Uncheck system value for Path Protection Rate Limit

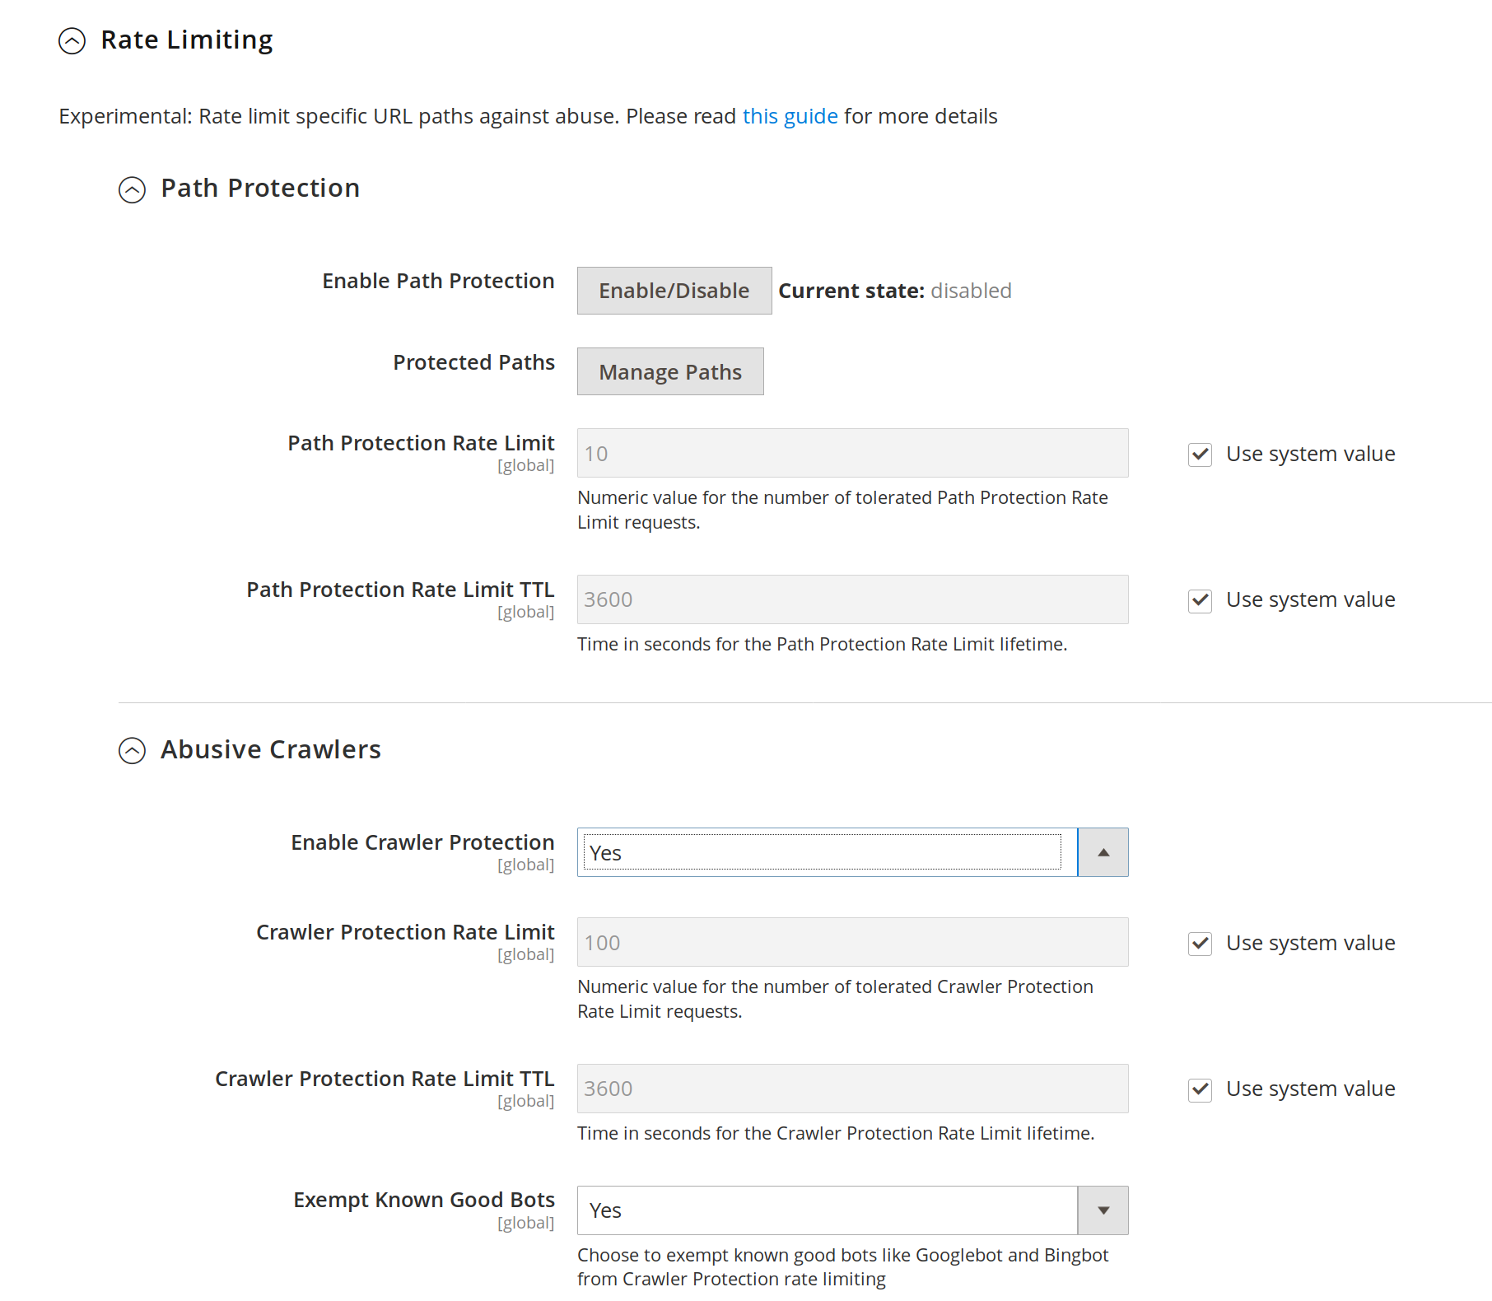pyautogui.click(x=1200, y=455)
